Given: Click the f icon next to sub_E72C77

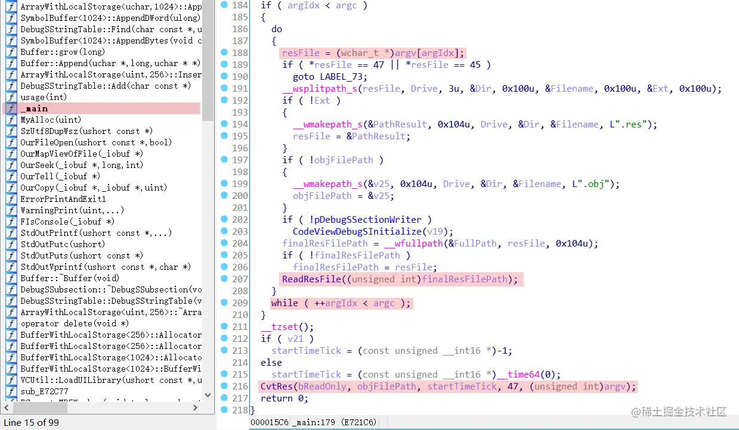Looking at the screenshot, I should 11,391.
